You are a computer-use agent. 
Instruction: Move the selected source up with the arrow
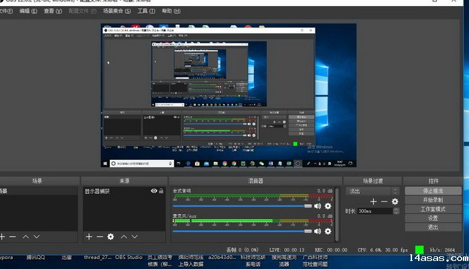click(x=123, y=237)
